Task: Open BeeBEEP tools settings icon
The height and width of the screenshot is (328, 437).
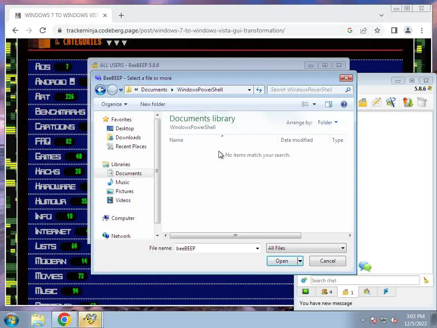Action: [391, 102]
